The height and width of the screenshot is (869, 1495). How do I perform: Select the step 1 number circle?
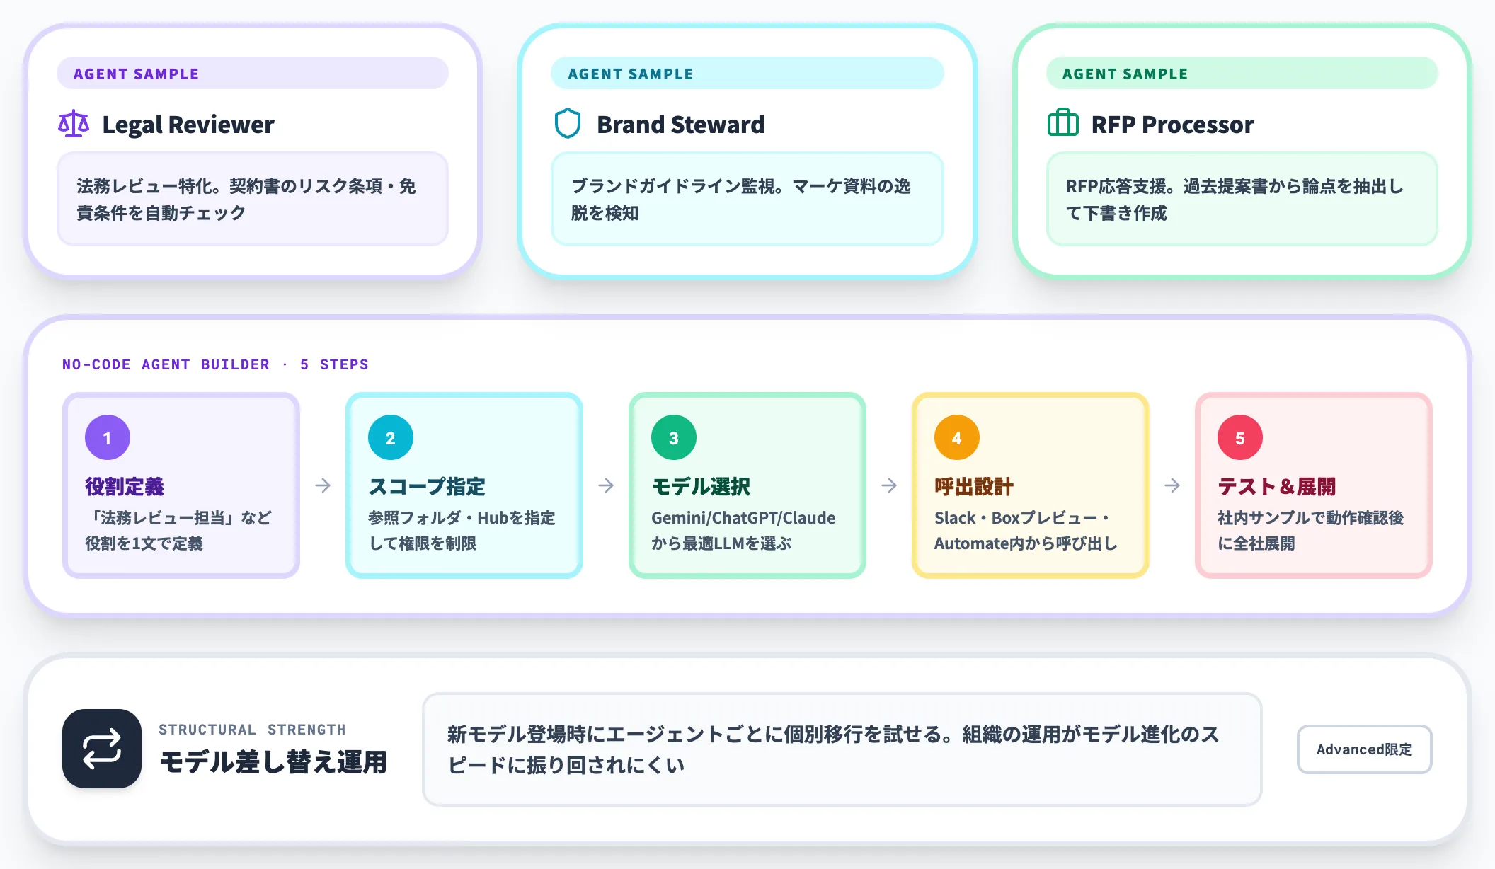point(108,437)
